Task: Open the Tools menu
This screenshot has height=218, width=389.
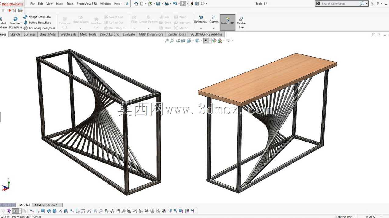Action: tap(70, 4)
